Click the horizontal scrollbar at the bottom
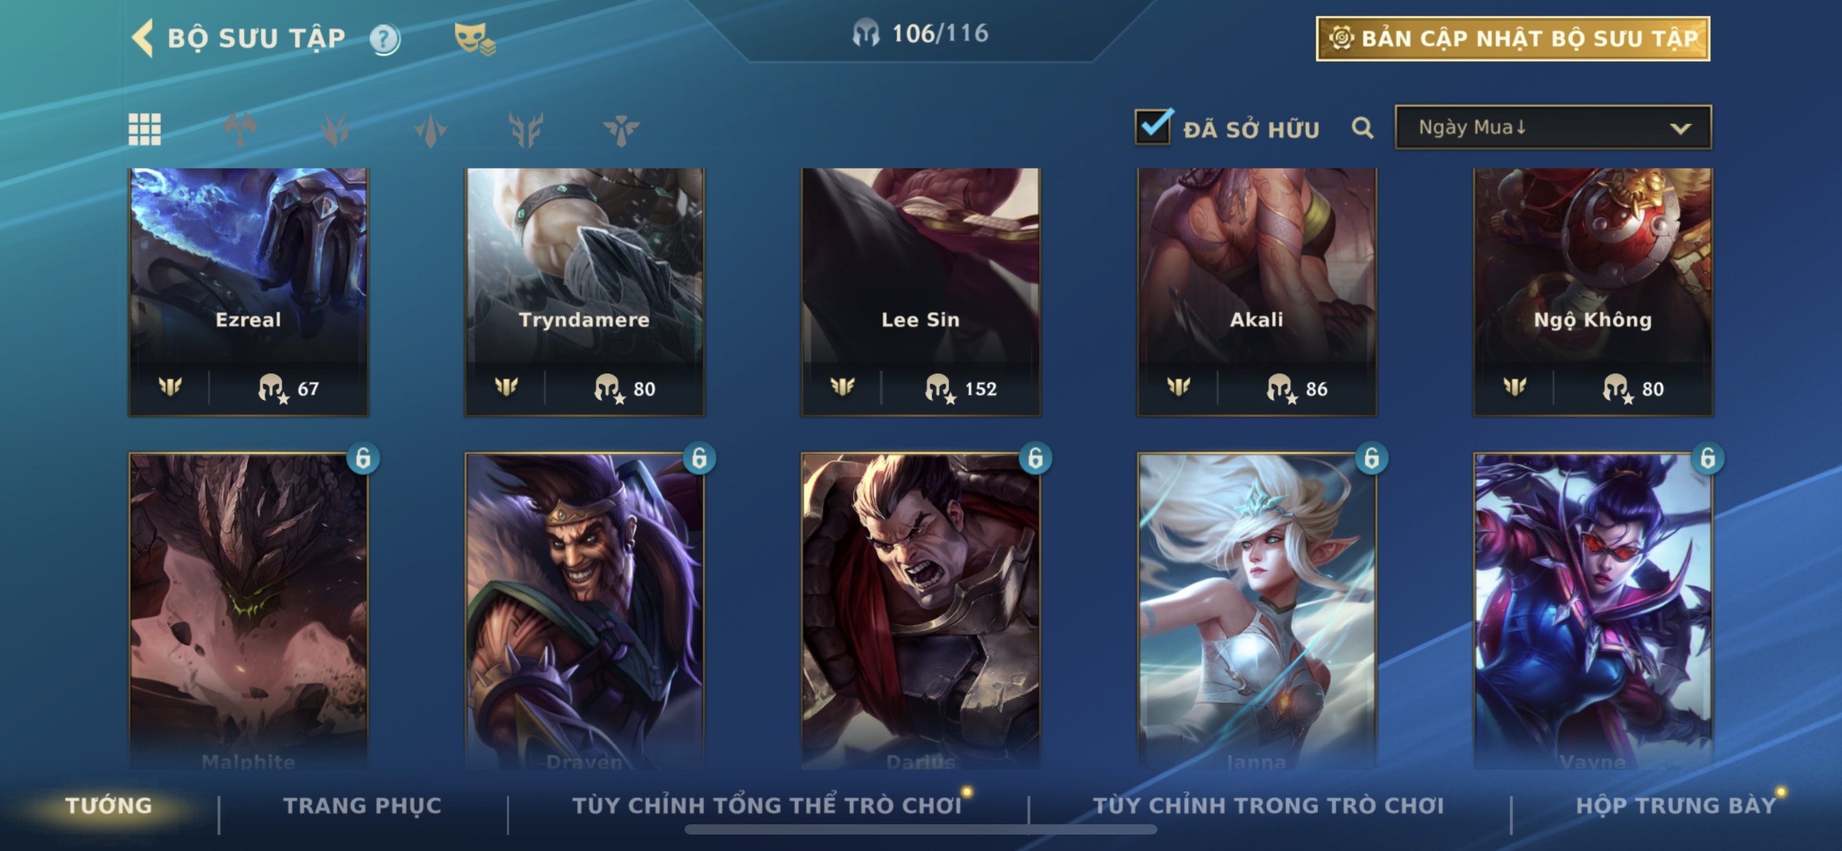 [x=920, y=830]
